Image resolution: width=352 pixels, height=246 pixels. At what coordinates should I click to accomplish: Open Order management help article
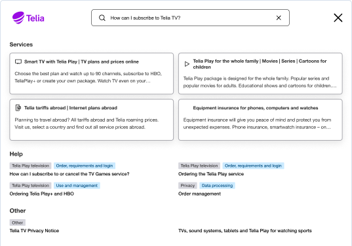(x=199, y=194)
